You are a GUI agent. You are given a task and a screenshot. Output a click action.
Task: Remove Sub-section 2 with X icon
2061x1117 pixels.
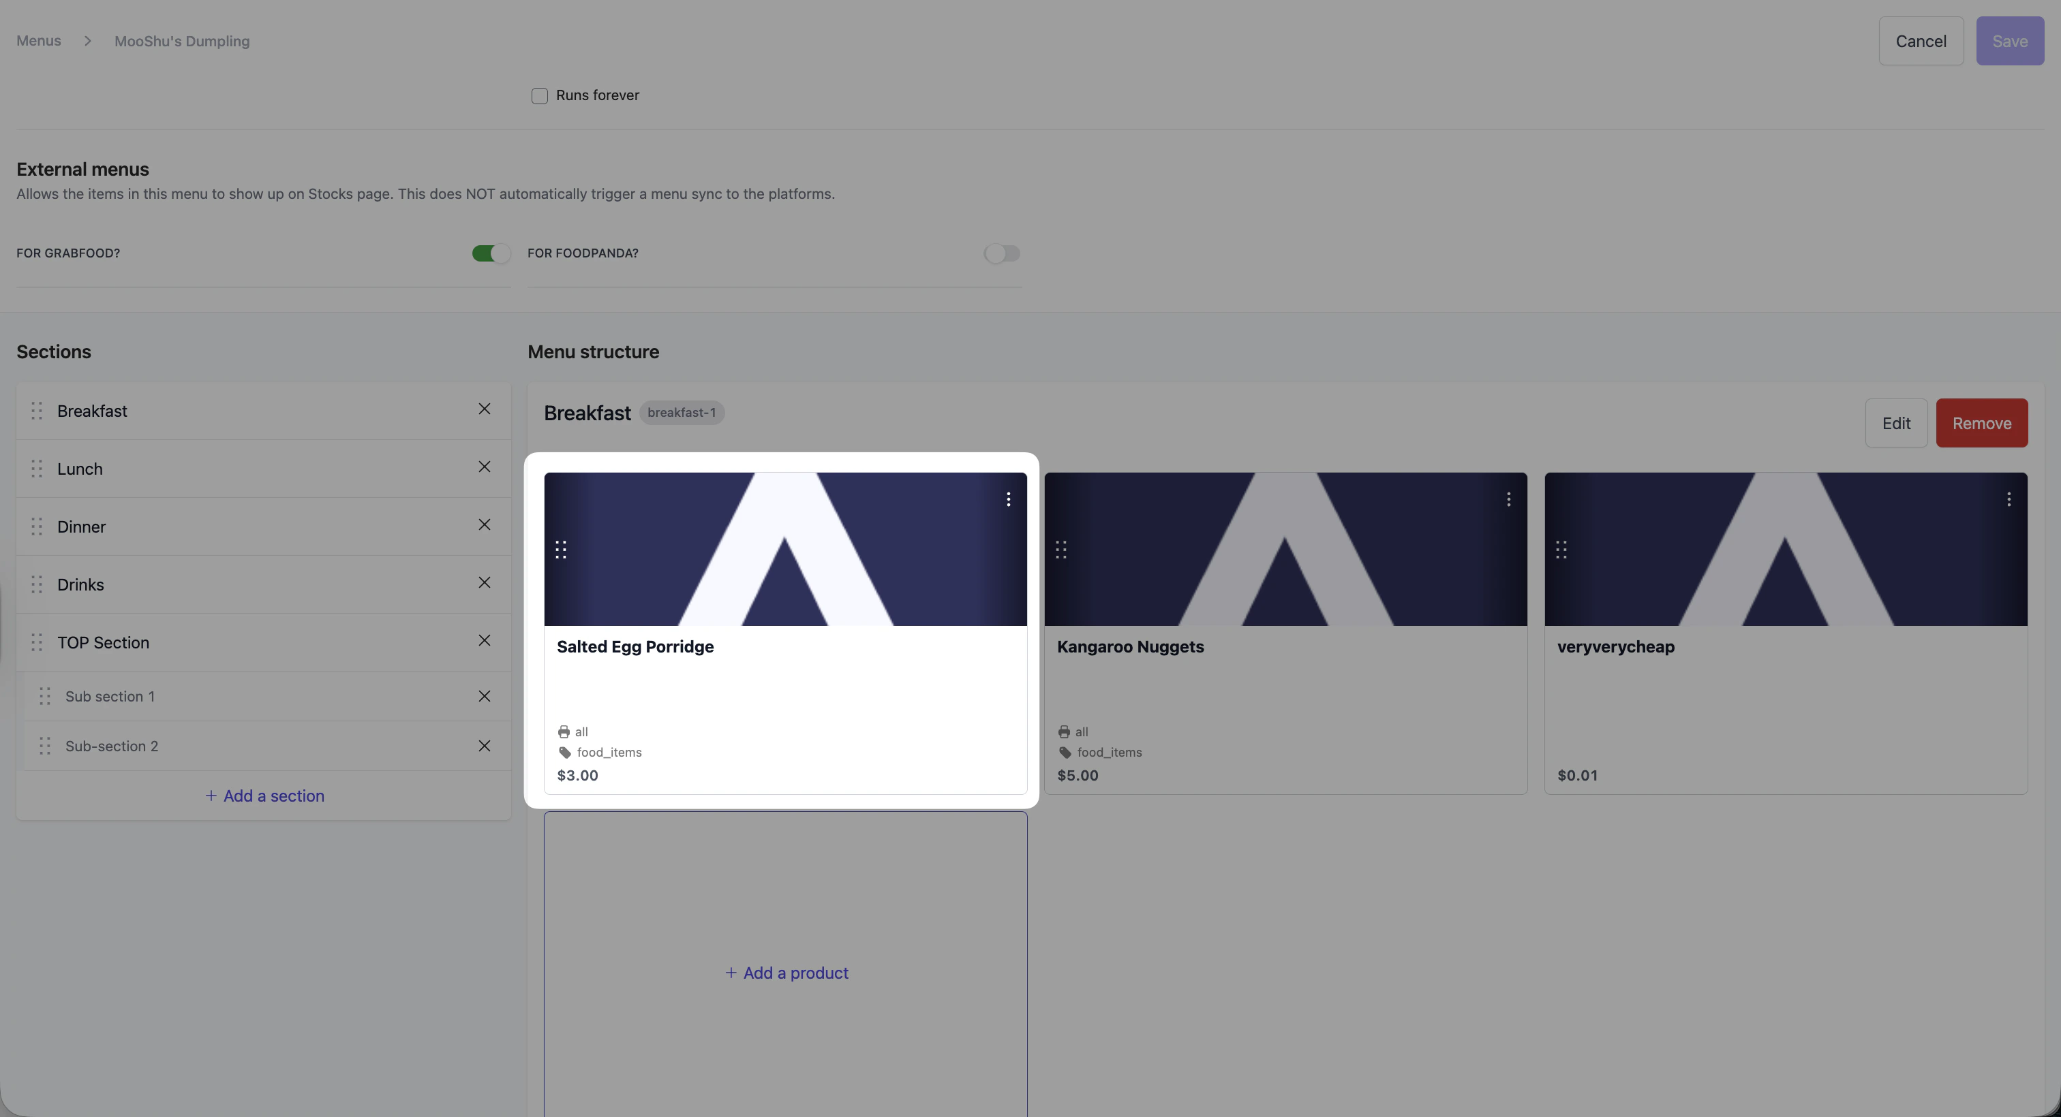[484, 746]
